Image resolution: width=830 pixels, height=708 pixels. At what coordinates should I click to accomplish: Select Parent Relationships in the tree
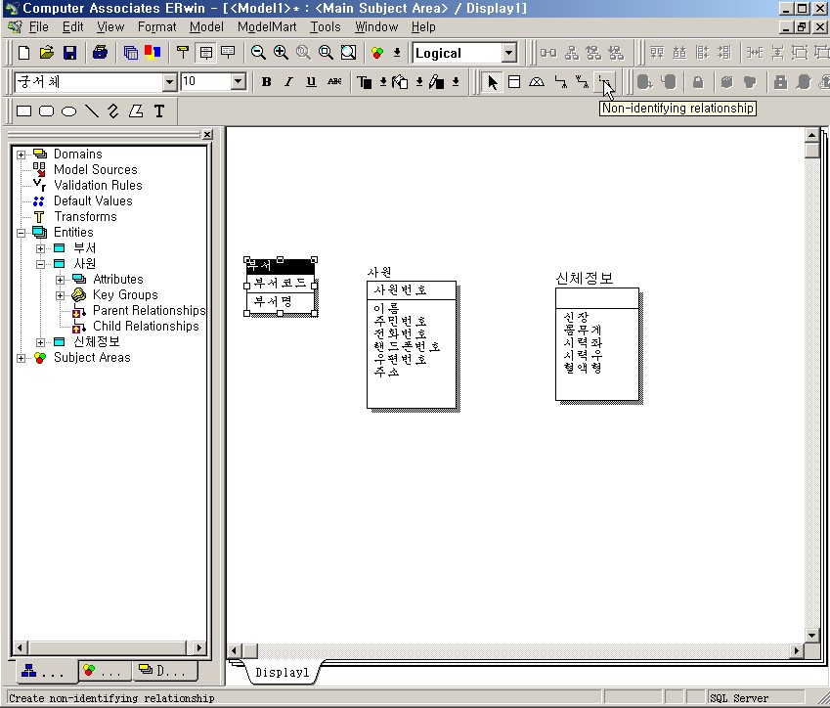coord(149,311)
